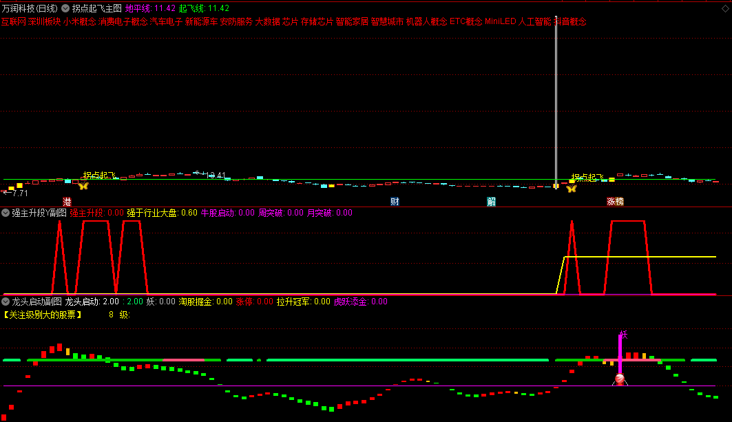Expand the 强主升段Y副图 indicator dropdown arrow
This screenshot has width=732, height=422.
click(6, 213)
